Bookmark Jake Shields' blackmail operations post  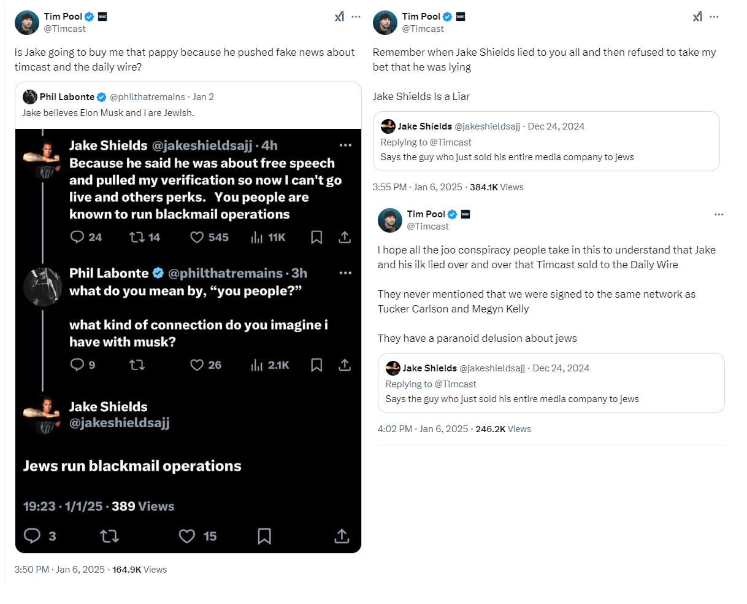(316, 237)
